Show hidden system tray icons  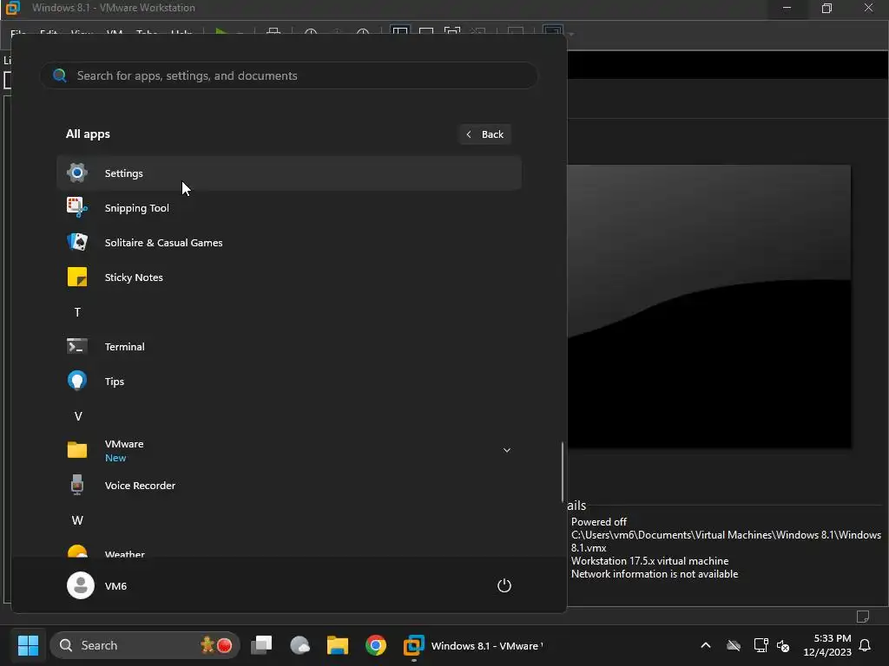(706, 645)
